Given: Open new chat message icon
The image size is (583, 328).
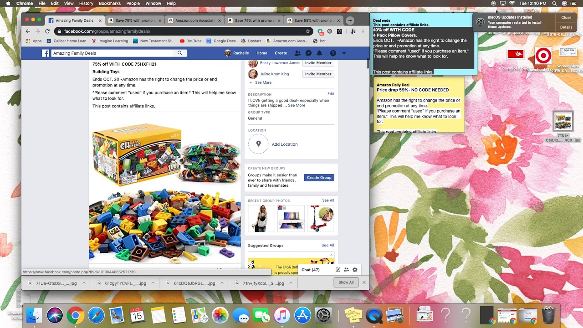Looking at the screenshot, I should tap(338, 270).
